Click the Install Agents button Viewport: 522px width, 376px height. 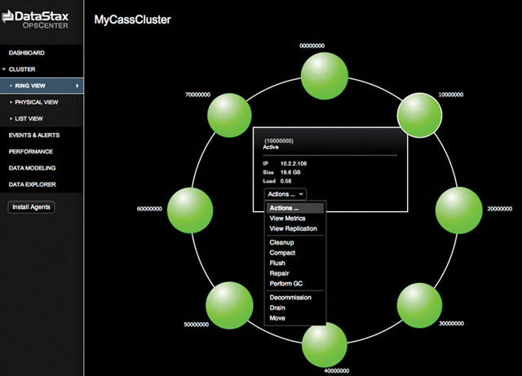(31, 207)
